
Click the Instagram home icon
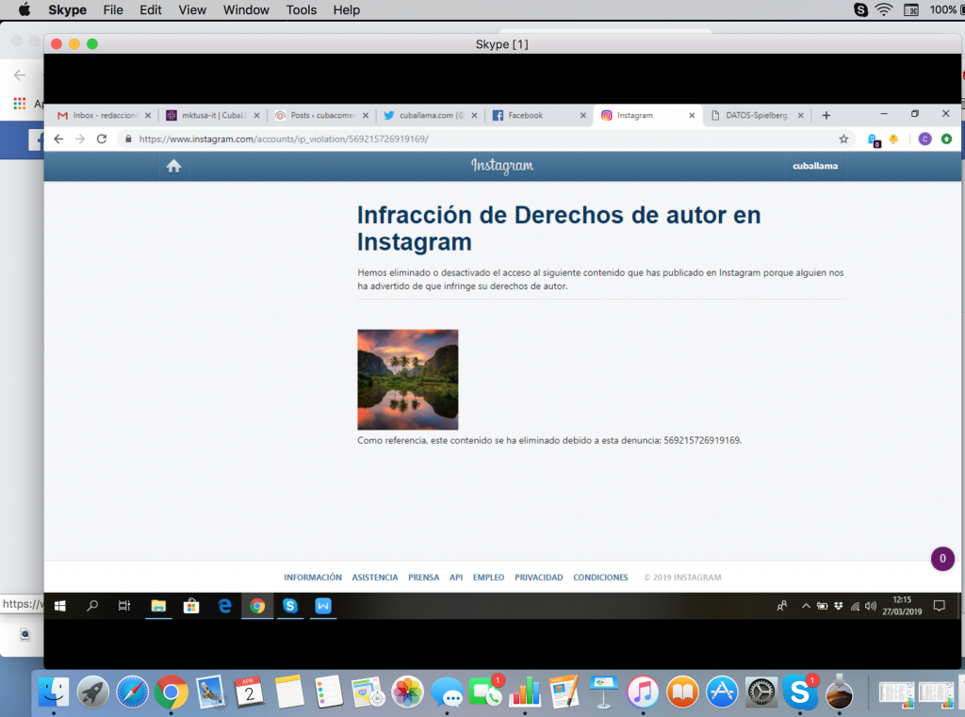[173, 166]
